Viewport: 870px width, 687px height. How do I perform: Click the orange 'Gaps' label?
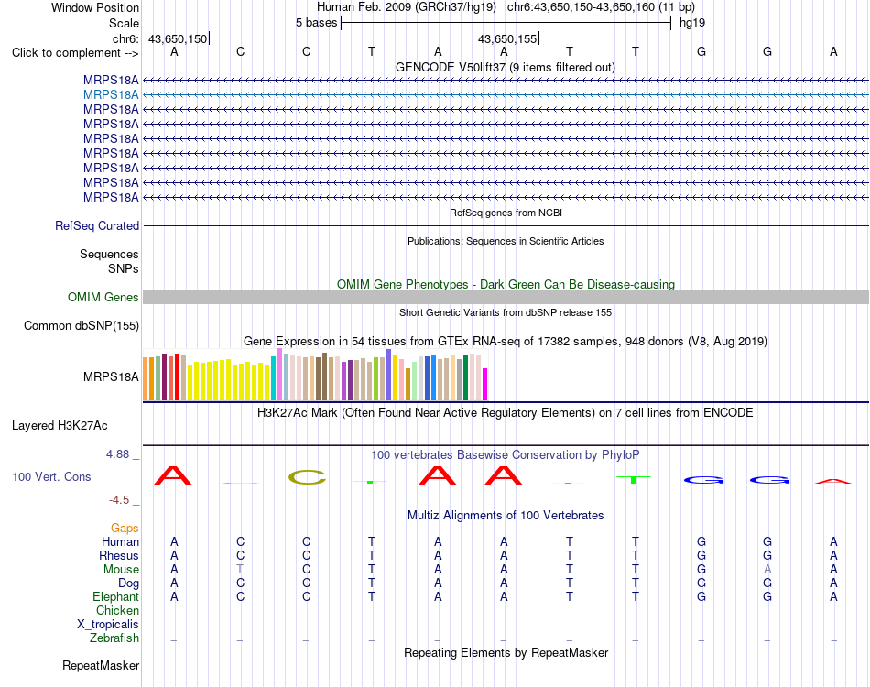point(125,529)
